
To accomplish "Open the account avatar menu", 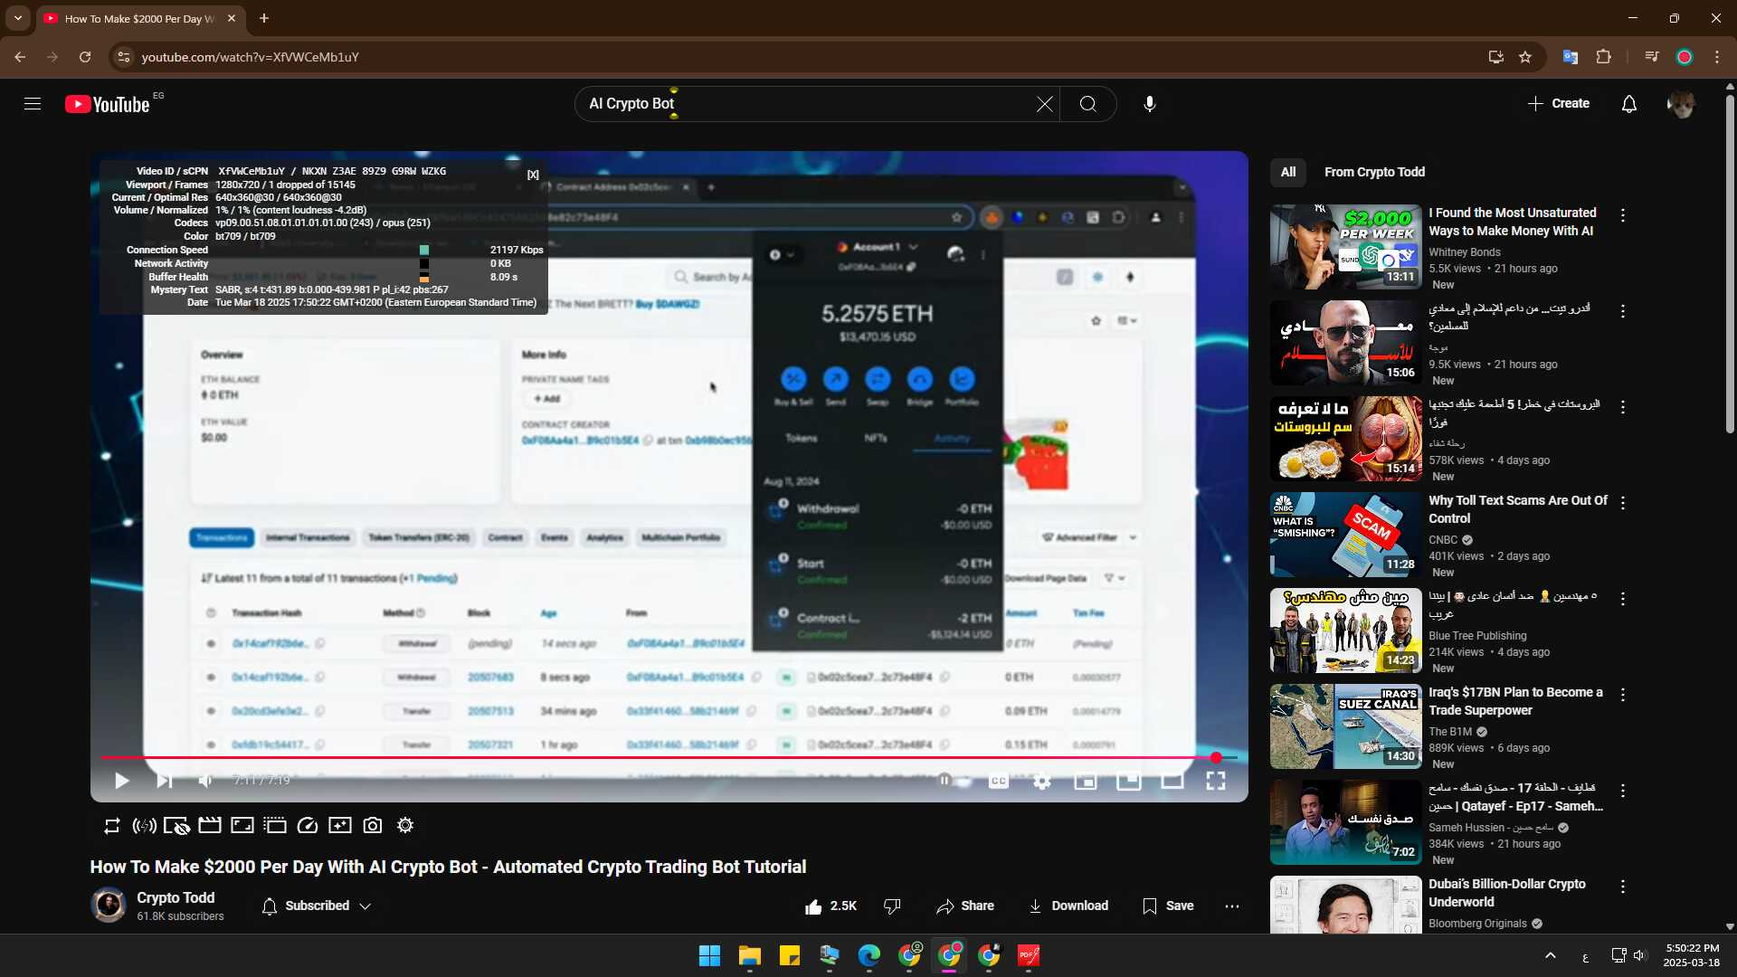I will coord(1681,104).
